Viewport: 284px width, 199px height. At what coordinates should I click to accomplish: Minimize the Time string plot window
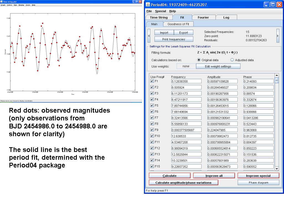pyautogui.click(x=134, y=2)
